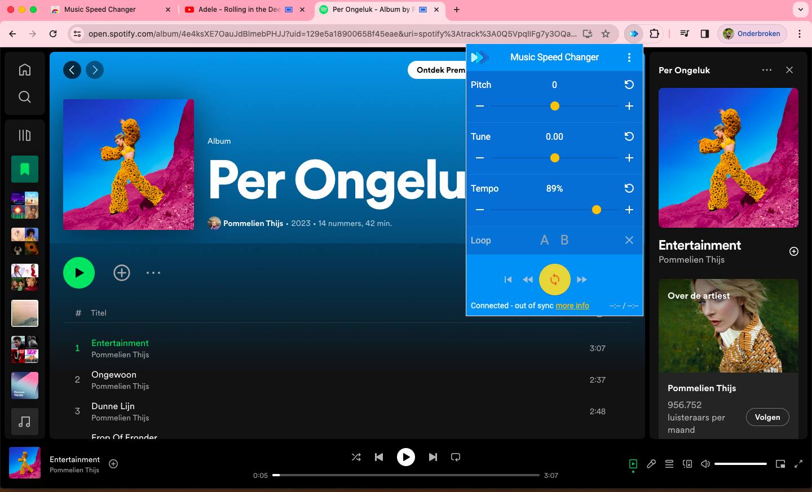This screenshot has width=812, height=492.
Task: Show lyrics with the microphone icon
Action: [x=651, y=464]
